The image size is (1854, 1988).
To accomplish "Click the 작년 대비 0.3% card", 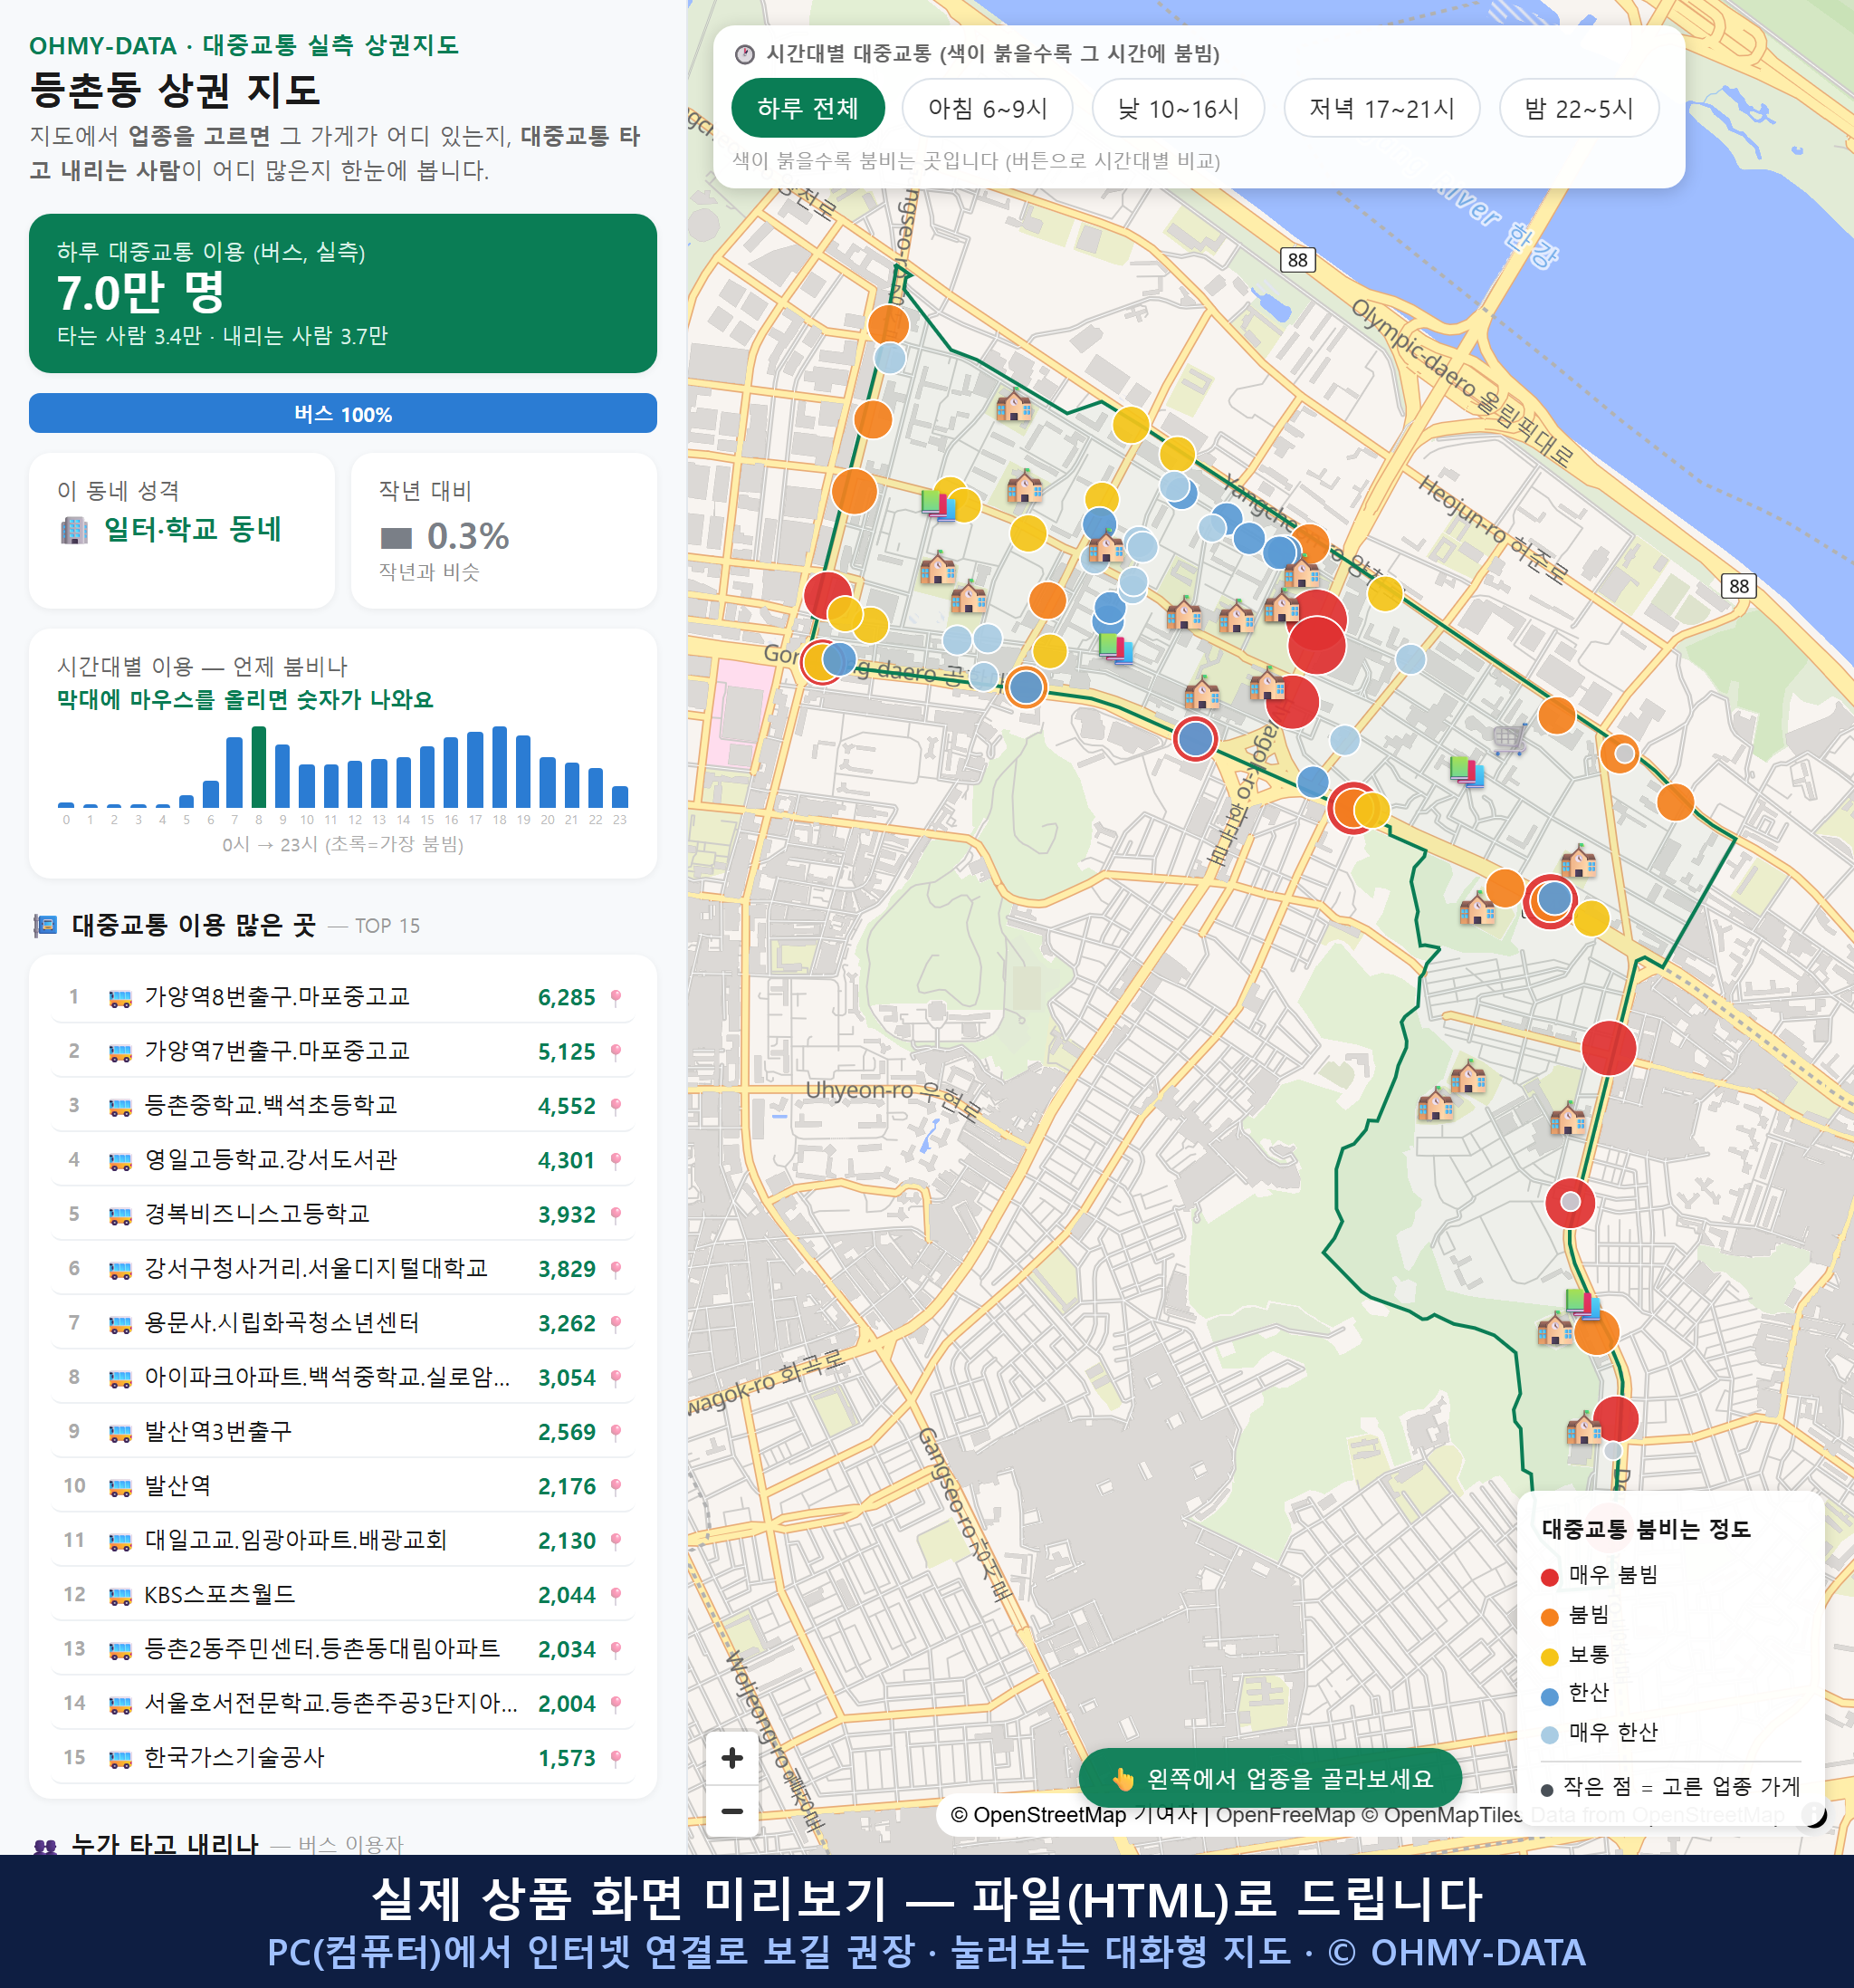I will [503, 531].
